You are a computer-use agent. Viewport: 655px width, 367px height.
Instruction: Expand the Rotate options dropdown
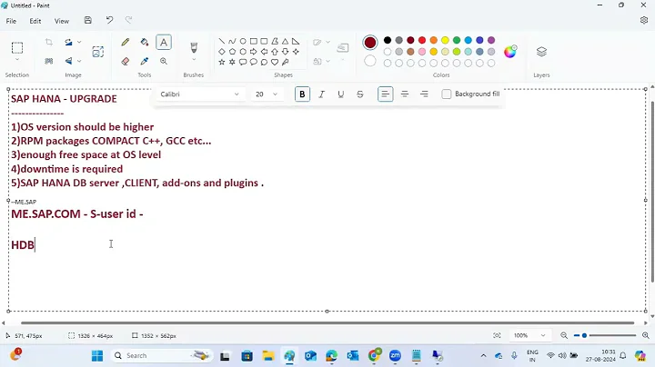coord(79,42)
